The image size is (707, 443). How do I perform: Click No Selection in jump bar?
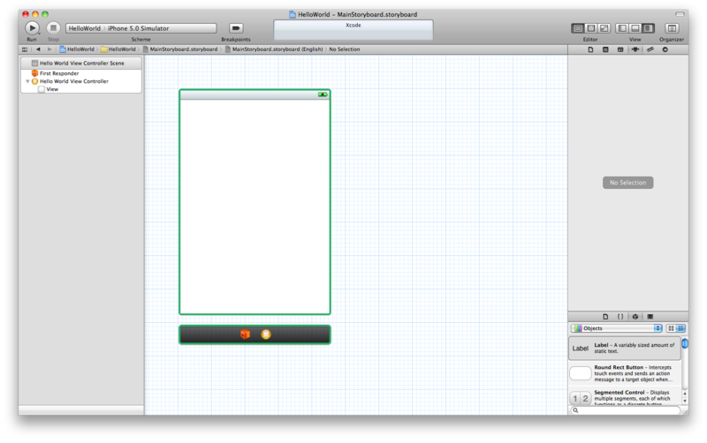[345, 49]
